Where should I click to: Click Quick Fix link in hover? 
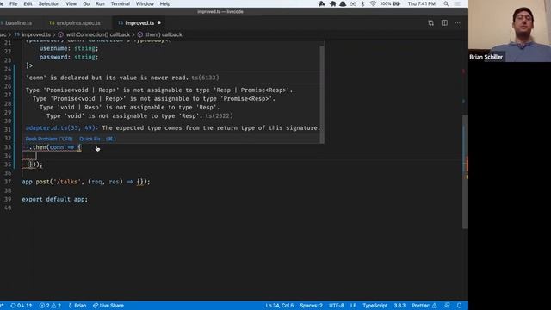point(97,139)
